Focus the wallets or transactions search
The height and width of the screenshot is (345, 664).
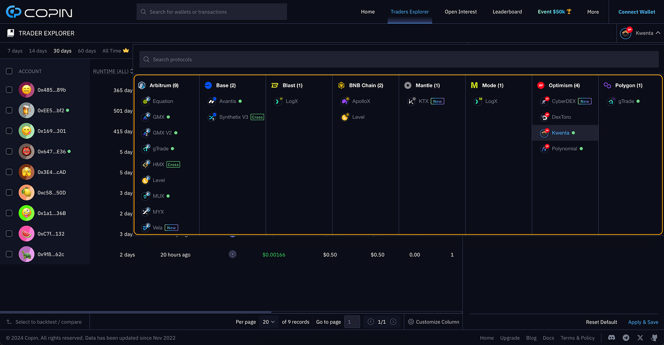[212, 12]
